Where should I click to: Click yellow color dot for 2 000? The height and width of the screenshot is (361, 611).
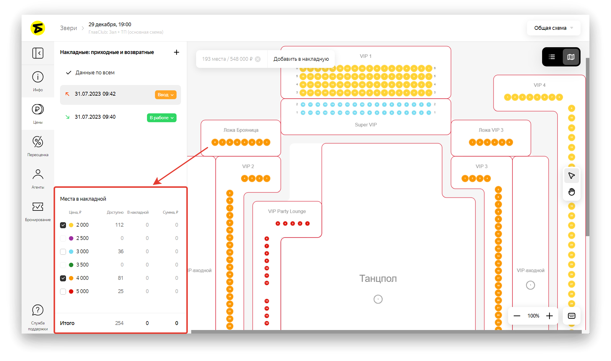[71, 225]
